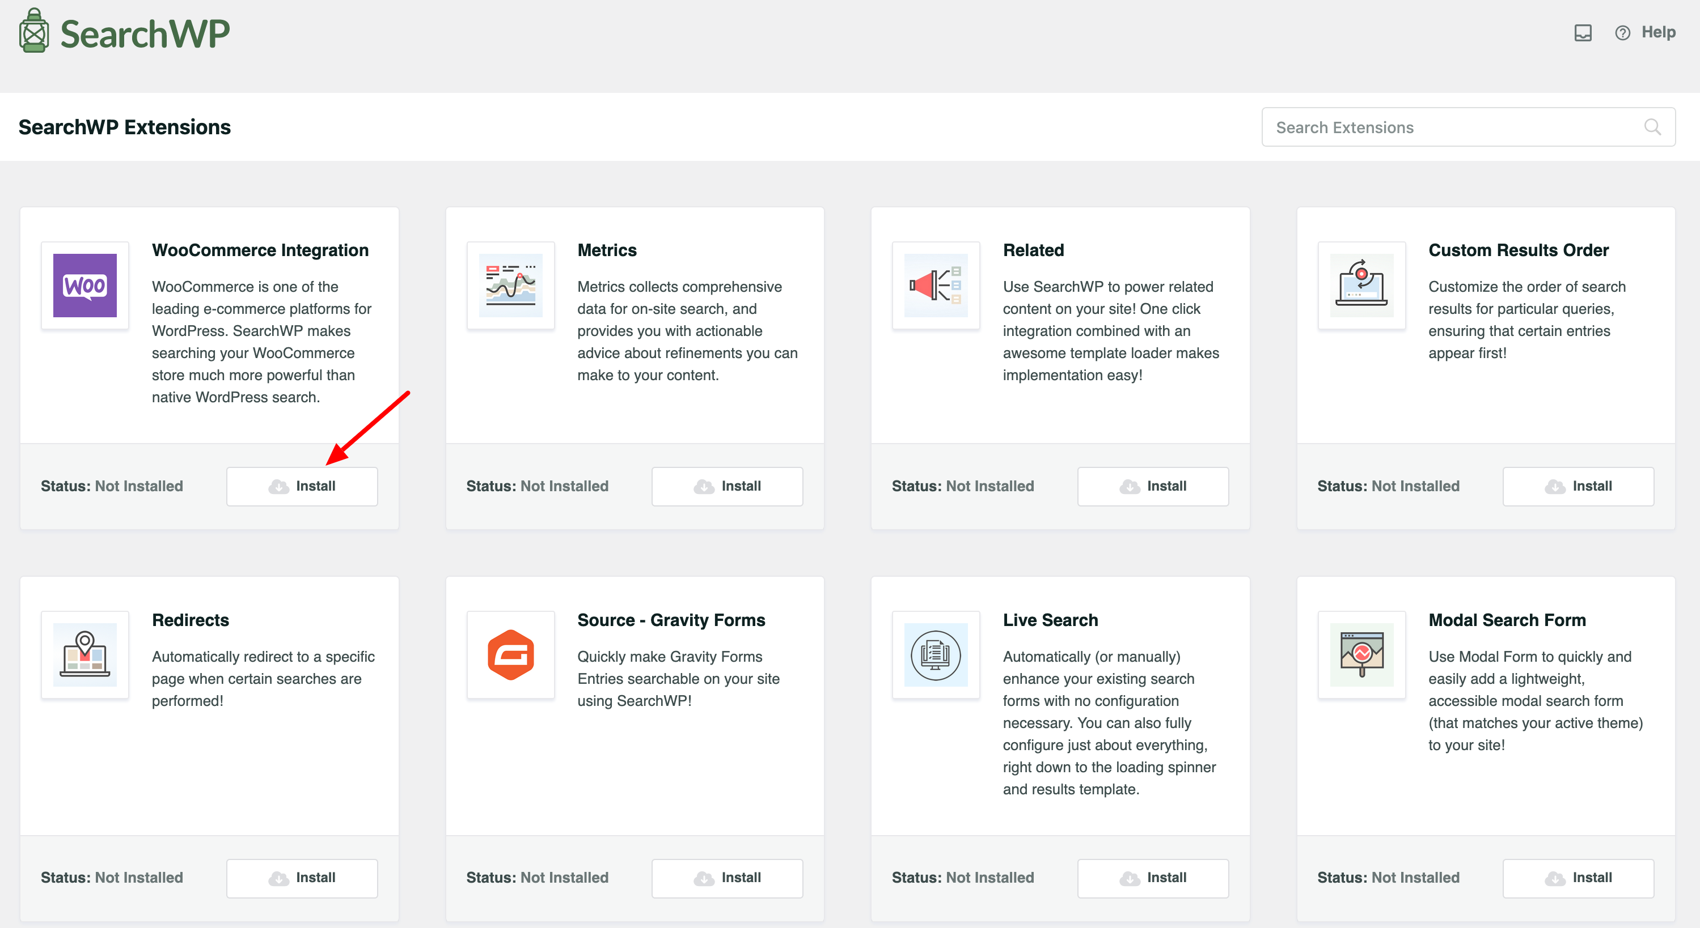This screenshot has height=928, width=1700.
Task: Click the Related card's Not Installed status
Action: [x=990, y=486]
